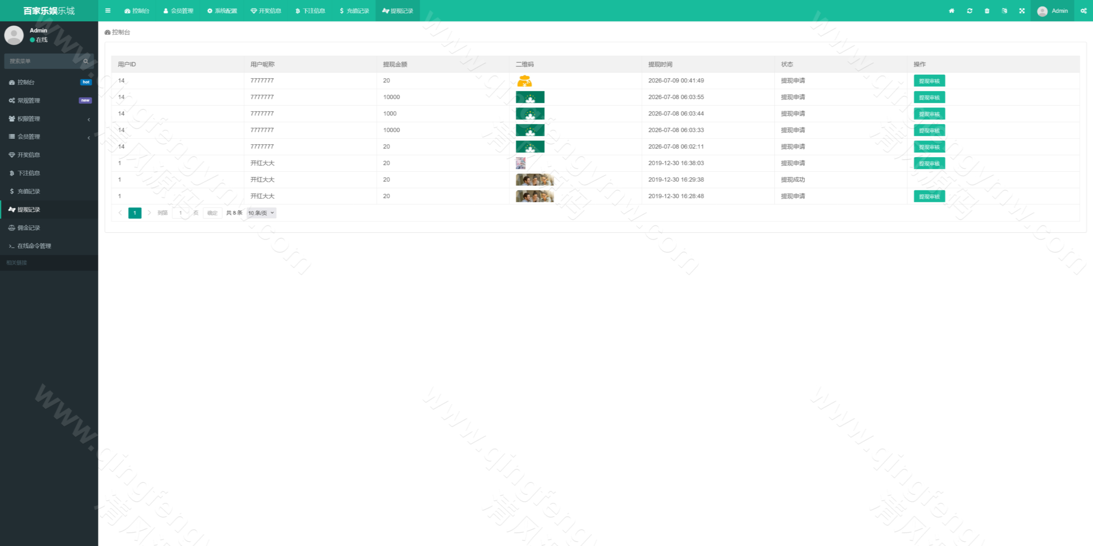The height and width of the screenshot is (546, 1093).
Task: Click the 百家乐娱乐城 site logo
Action: click(49, 11)
